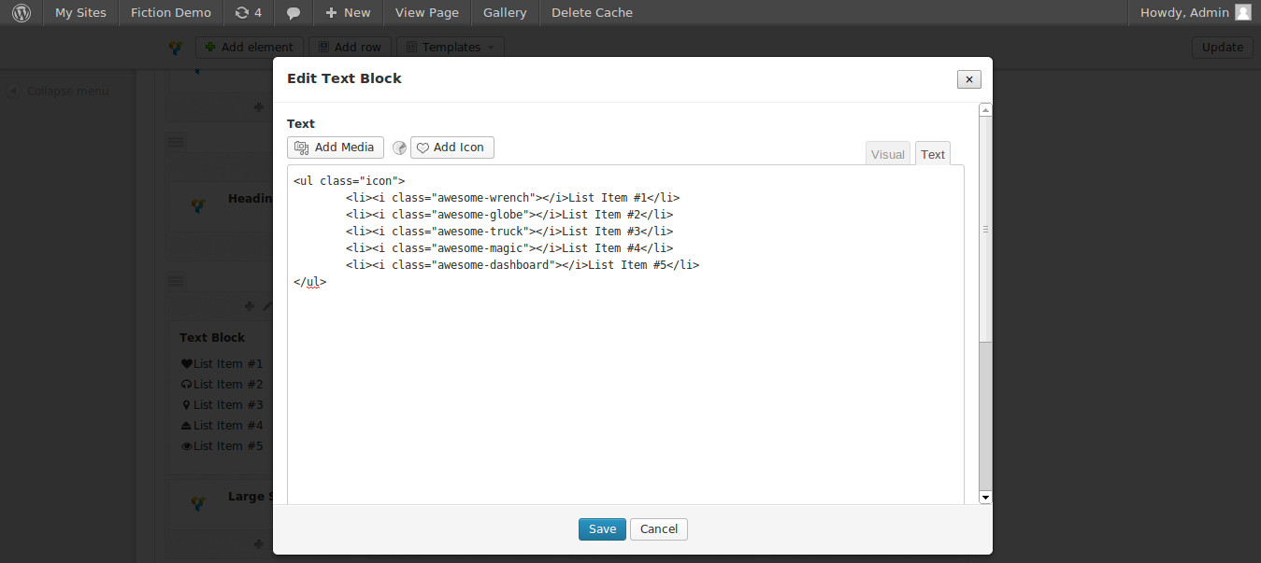Image resolution: width=1261 pixels, height=563 pixels.
Task: Open the comments bubble icon
Action: (294, 13)
